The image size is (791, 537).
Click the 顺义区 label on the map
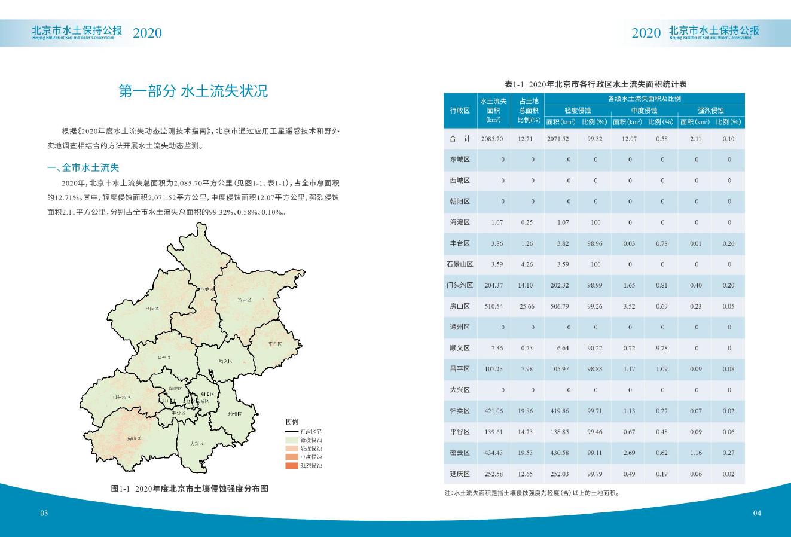(225, 361)
